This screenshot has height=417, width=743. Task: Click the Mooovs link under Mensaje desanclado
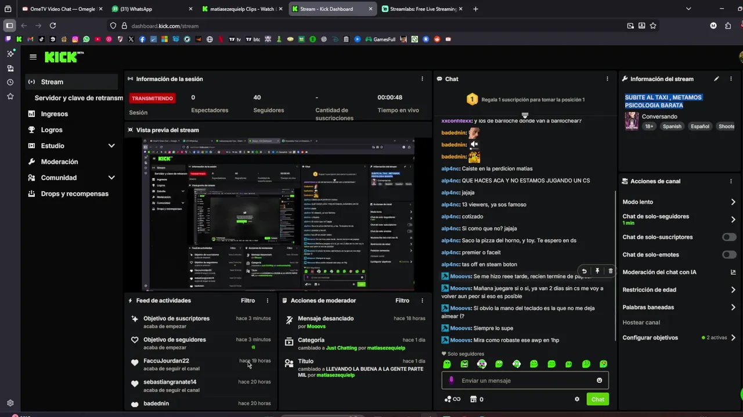[316, 327]
